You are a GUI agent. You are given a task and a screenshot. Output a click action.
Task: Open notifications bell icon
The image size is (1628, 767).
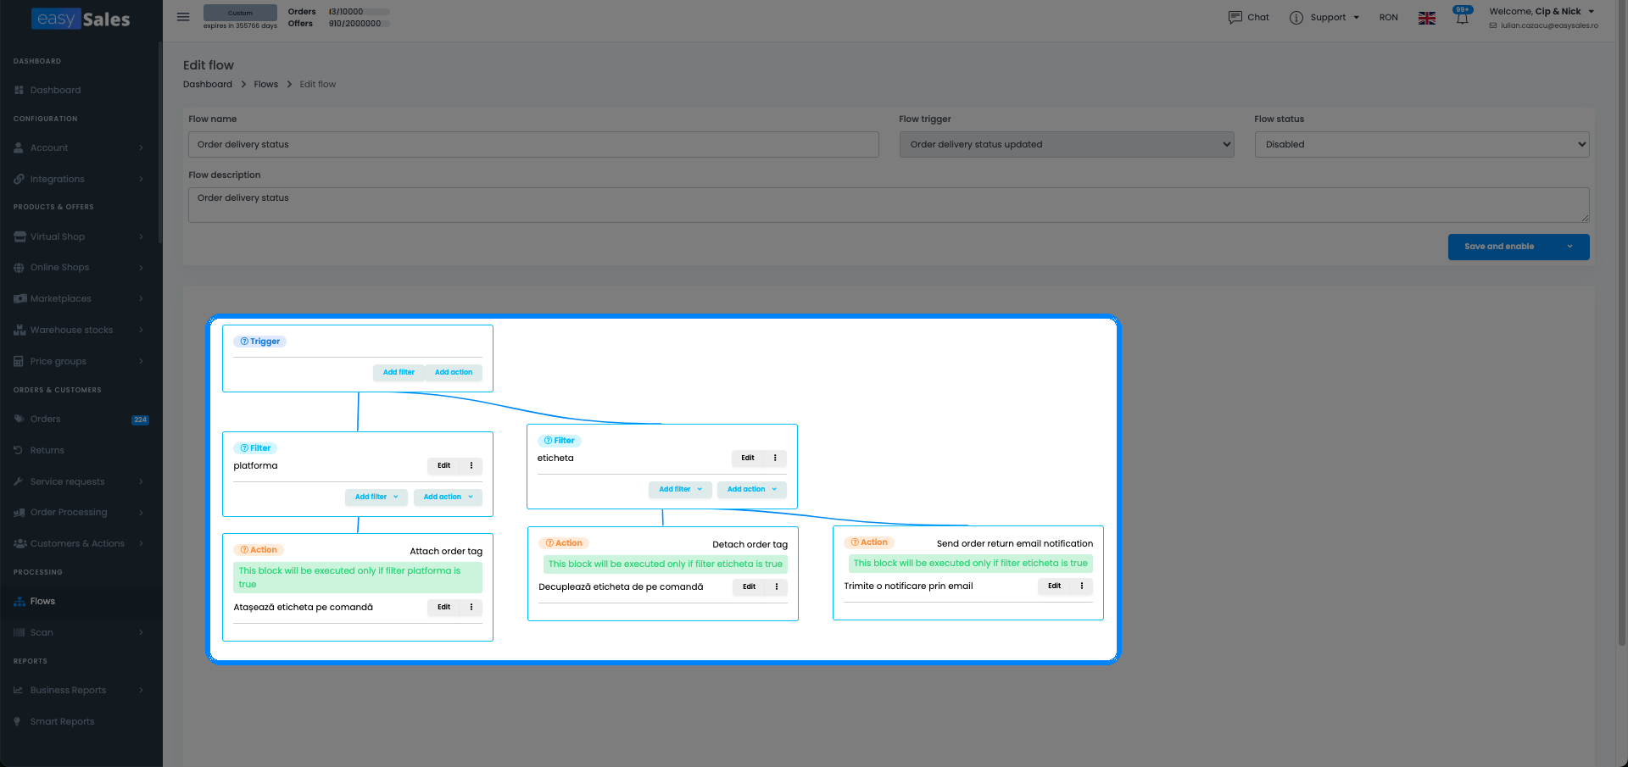click(x=1462, y=18)
